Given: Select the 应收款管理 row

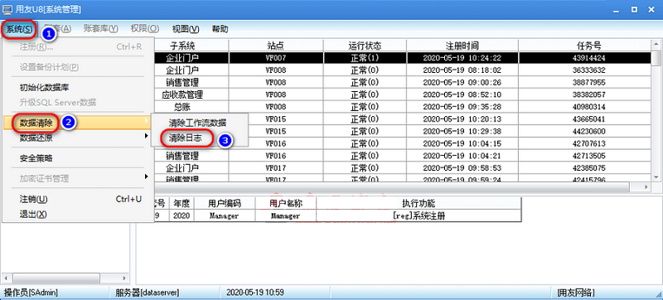Looking at the screenshot, I should [x=404, y=94].
